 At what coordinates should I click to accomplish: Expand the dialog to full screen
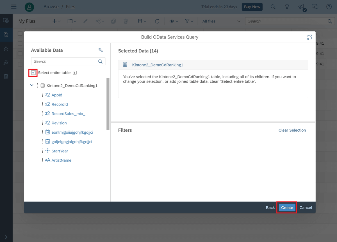[309, 37]
